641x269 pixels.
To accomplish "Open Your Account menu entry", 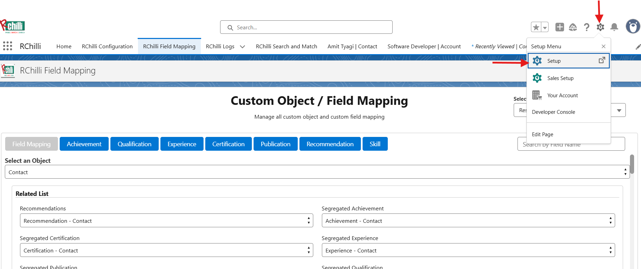I will pos(569,95).
